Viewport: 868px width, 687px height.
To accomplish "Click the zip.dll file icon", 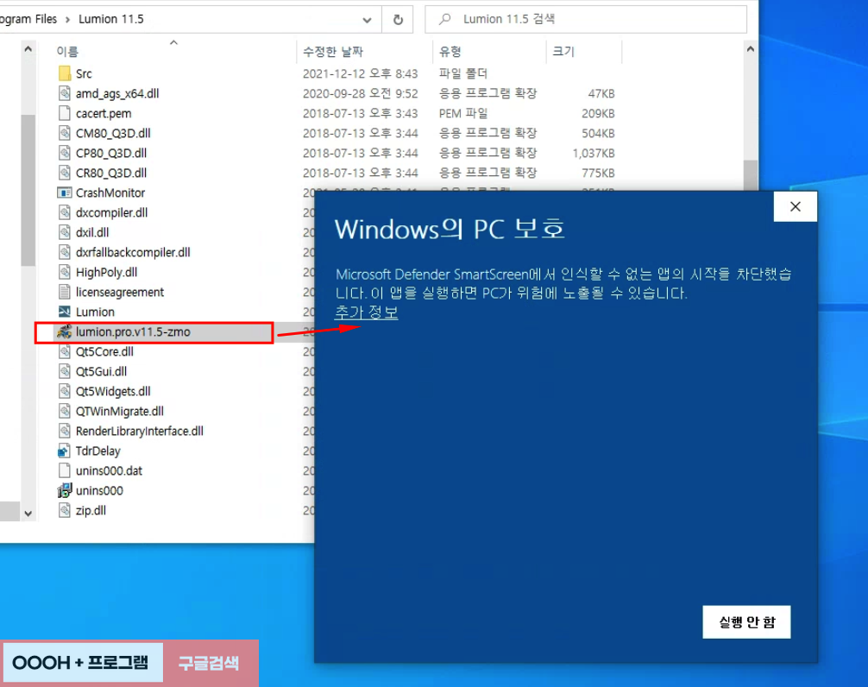I will point(64,510).
